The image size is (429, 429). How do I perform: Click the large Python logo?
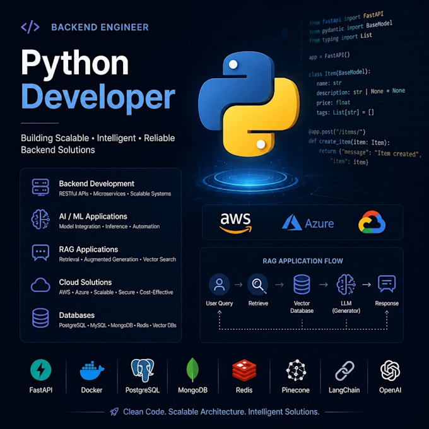click(x=249, y=104)
